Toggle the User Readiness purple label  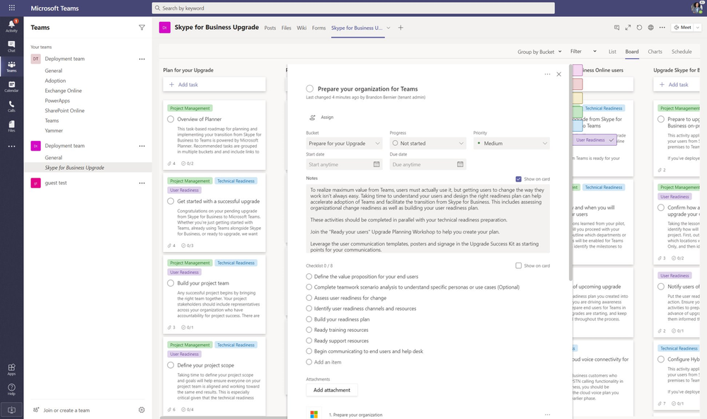pyautogui.click(x=594, y=140)
